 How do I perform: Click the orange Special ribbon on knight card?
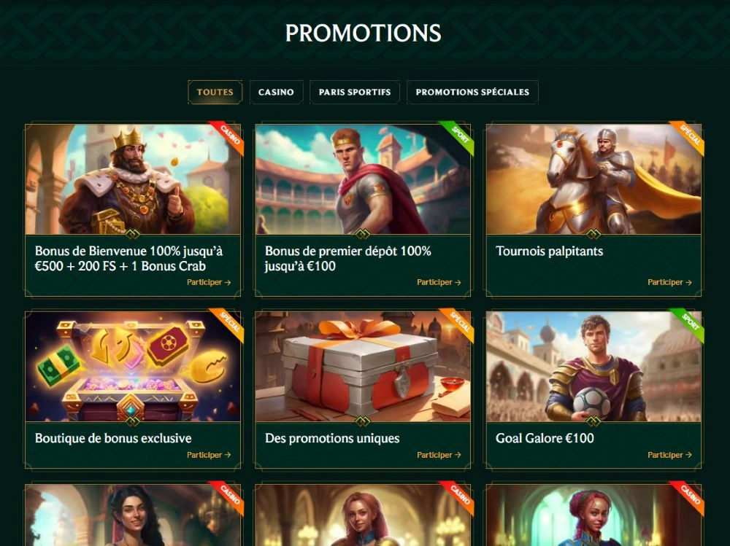coord(689,136)
